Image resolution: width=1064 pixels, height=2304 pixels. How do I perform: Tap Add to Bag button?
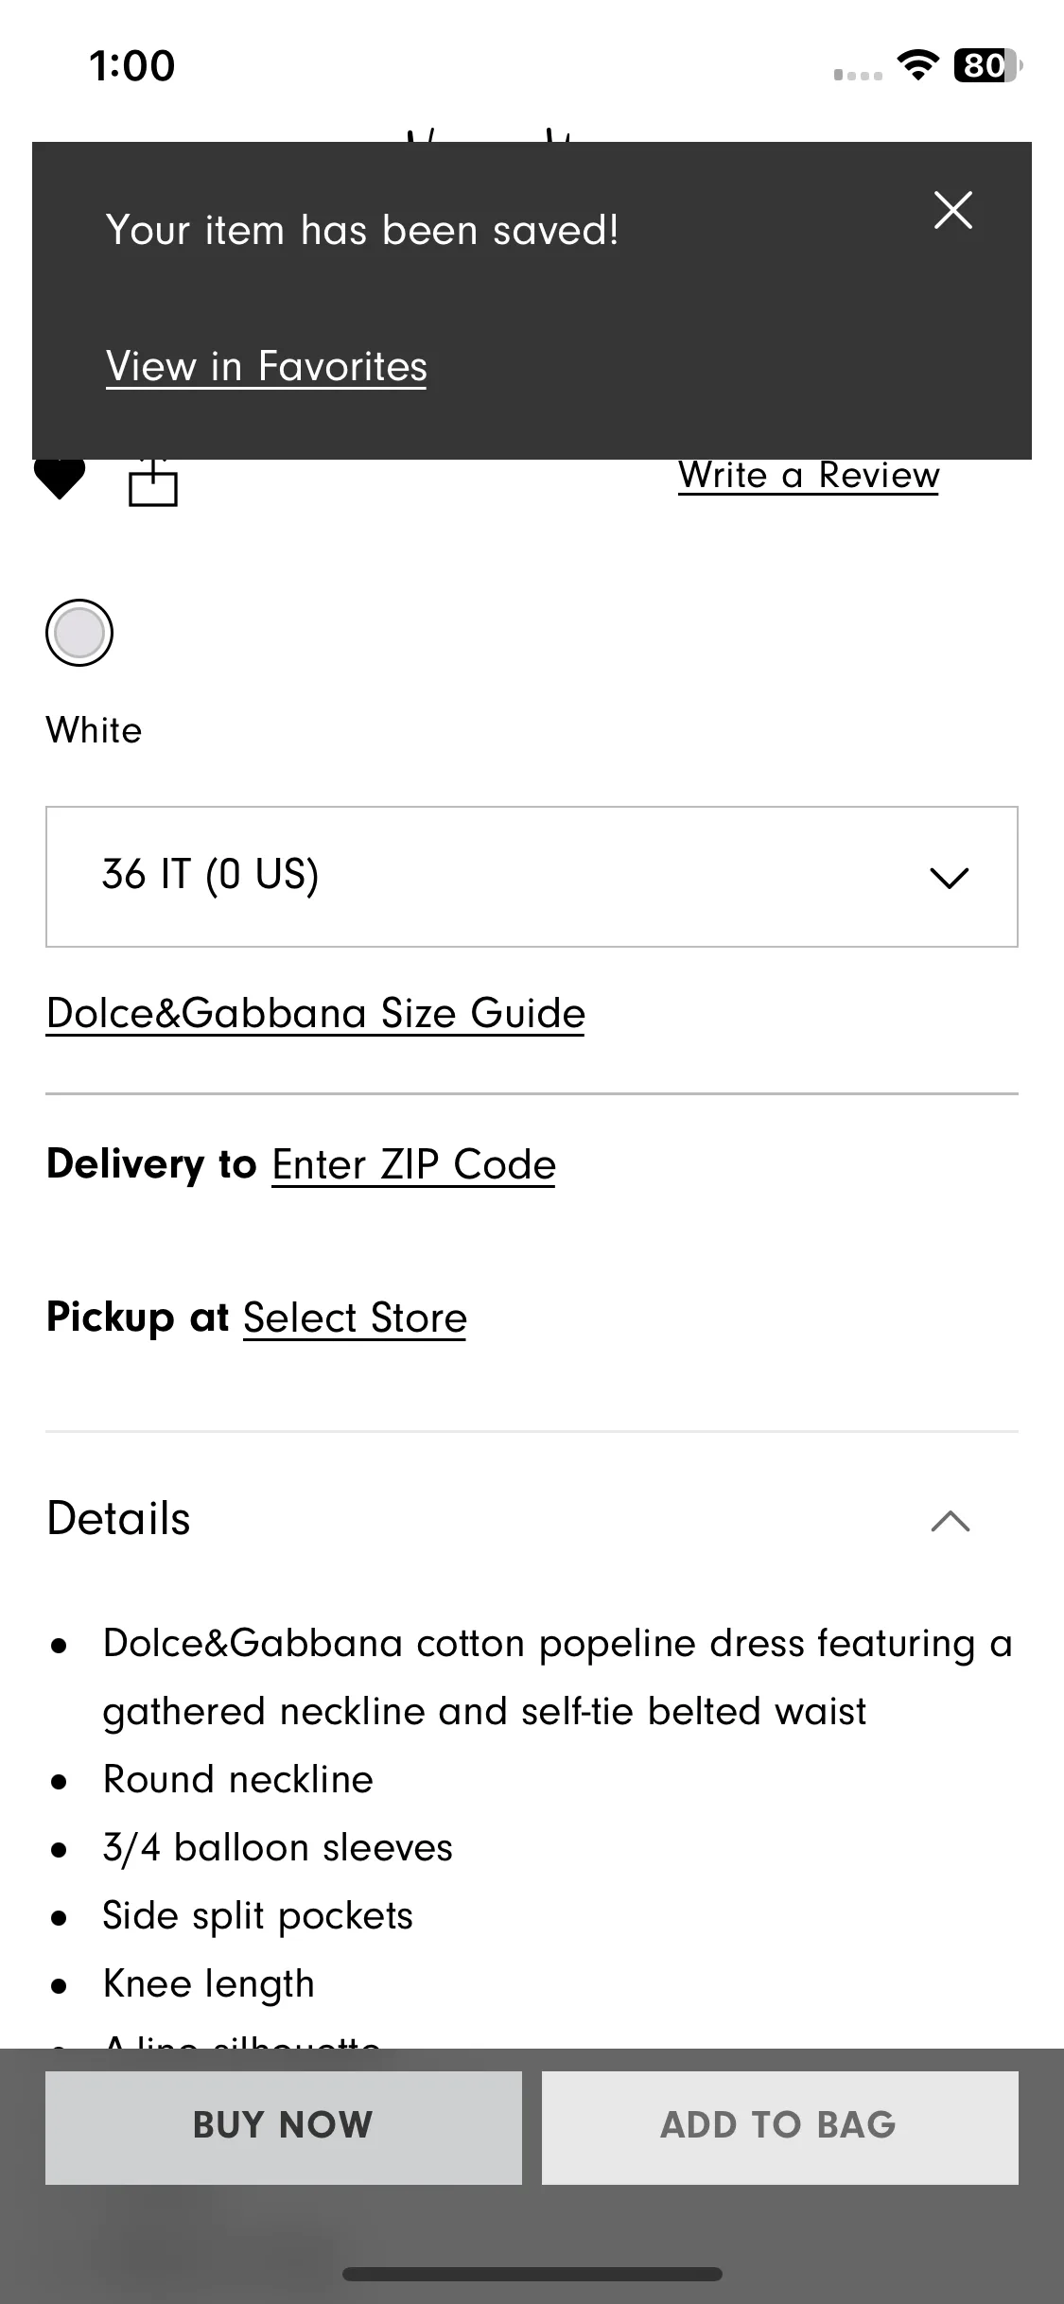[x=780, y=2127]
